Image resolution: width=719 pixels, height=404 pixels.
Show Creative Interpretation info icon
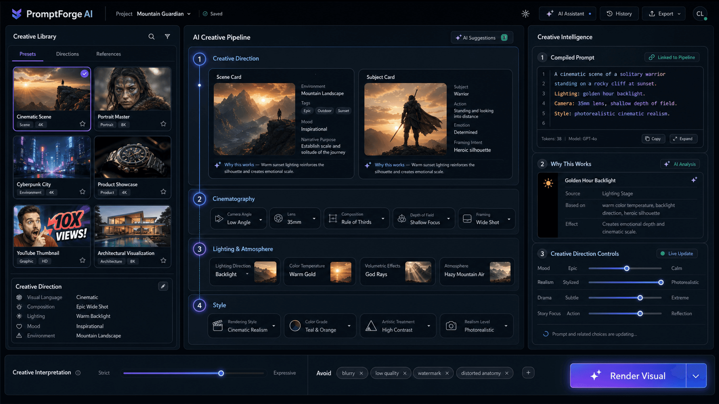coord(78,373)
